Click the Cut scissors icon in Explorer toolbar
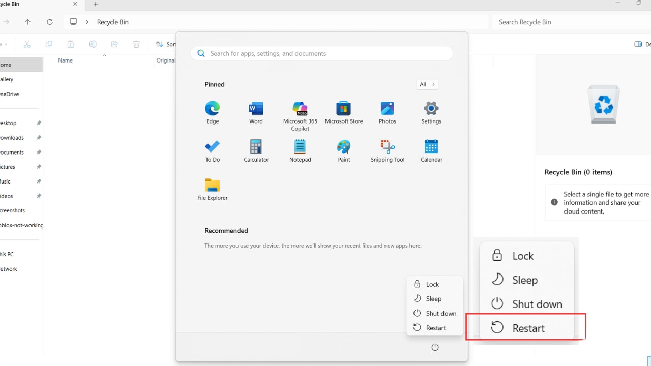The image size is (651, 366). click(x=27, y=44)
